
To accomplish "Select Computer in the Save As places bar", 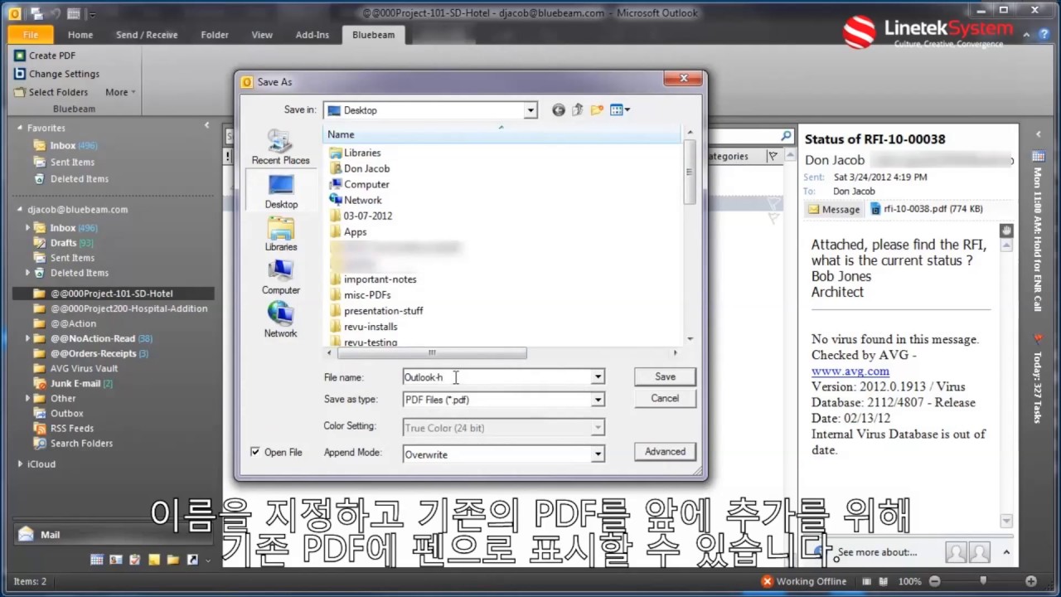I will click(x=281, y=277).
